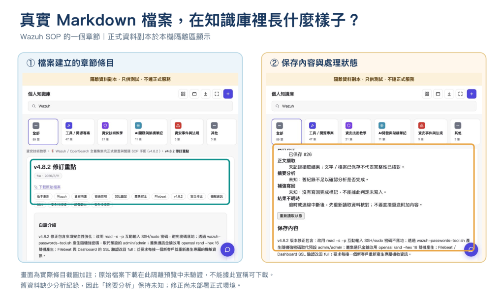Viewport: 504px width, 305px height.
Task: Select AI開發與架構筆記 category in panel ②
Action: coord(392,132)
